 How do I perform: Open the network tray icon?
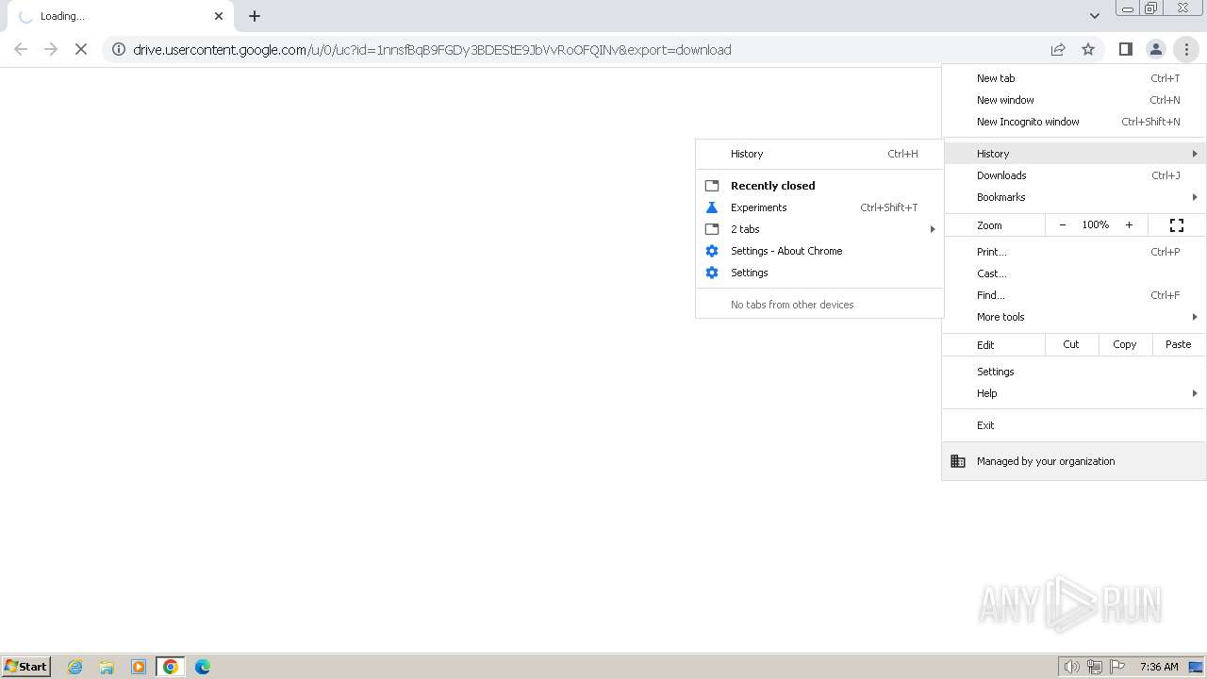pos(1095,667)
